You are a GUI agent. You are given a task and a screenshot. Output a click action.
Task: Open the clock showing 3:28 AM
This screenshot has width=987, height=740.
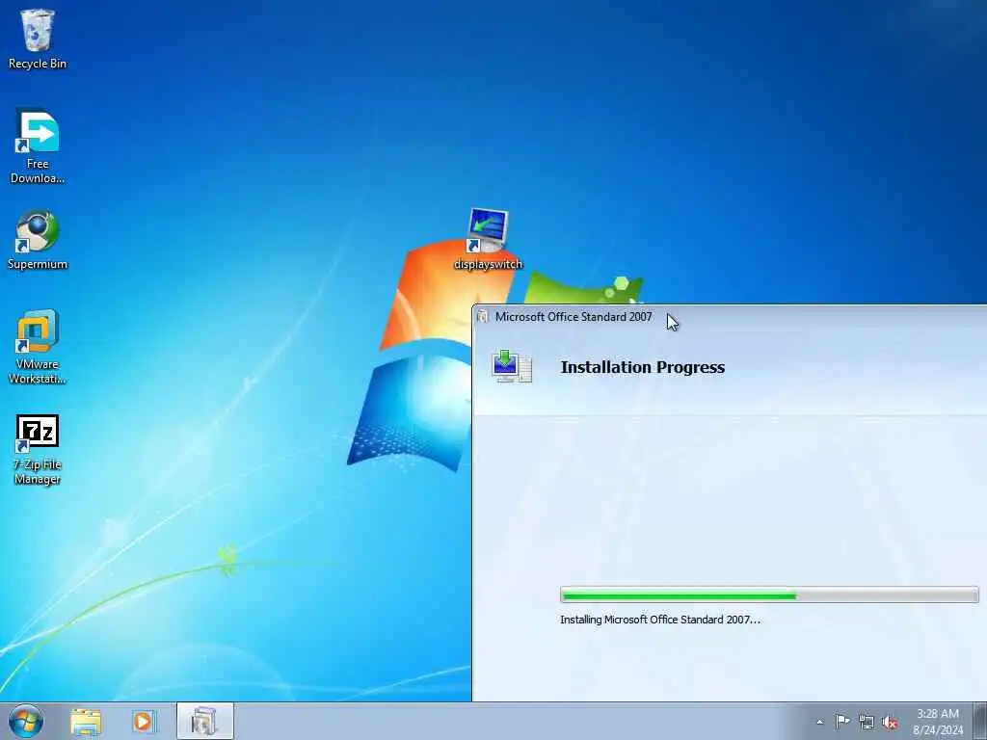click(x=938, y=721)
